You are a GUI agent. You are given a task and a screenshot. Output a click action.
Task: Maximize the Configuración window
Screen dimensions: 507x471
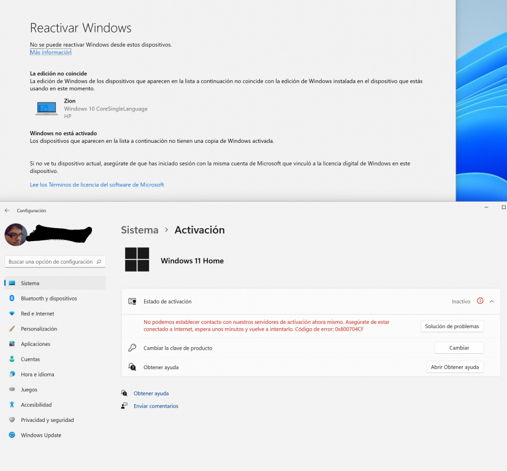point(503,207)
